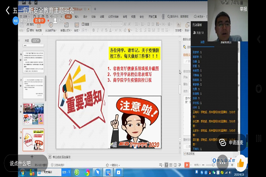
Task: Select slide 9 重要通知 thumbnail
Action: coord(33,140)
